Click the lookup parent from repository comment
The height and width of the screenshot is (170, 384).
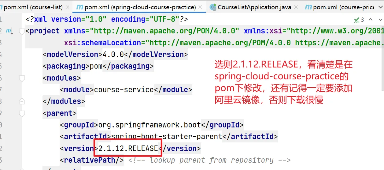tap(209, 160)
